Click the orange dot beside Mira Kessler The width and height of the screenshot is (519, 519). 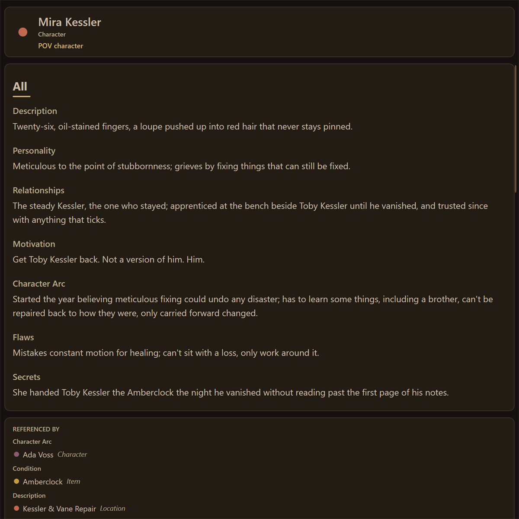[23, 32]
